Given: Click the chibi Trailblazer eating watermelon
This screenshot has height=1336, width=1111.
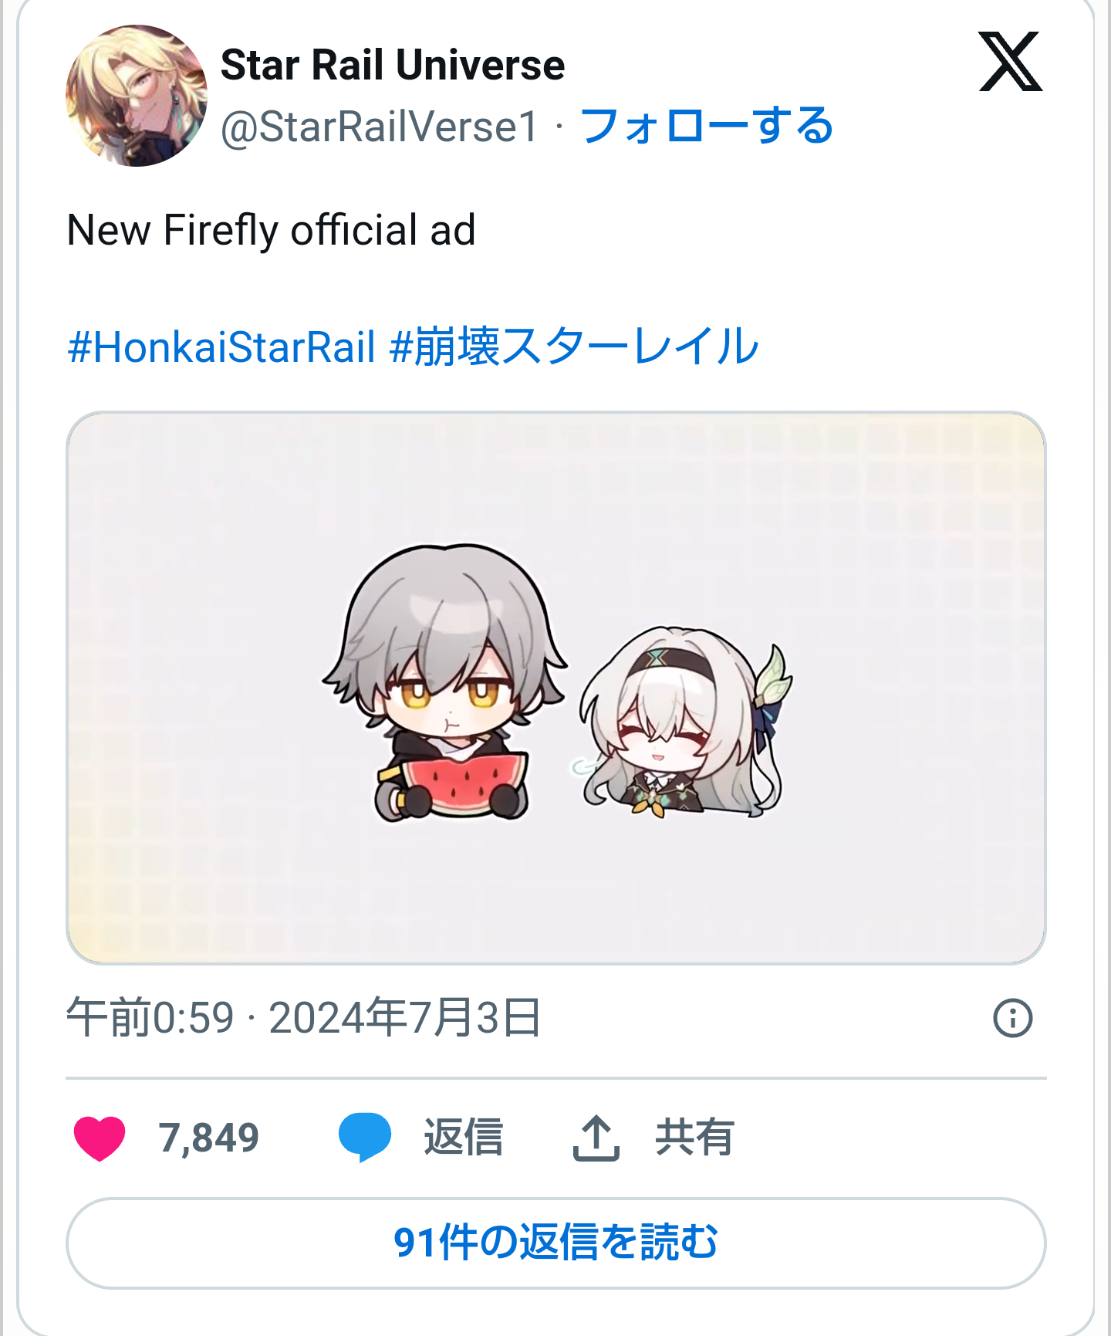Looking at the screenshot, I should pos(446,683).
